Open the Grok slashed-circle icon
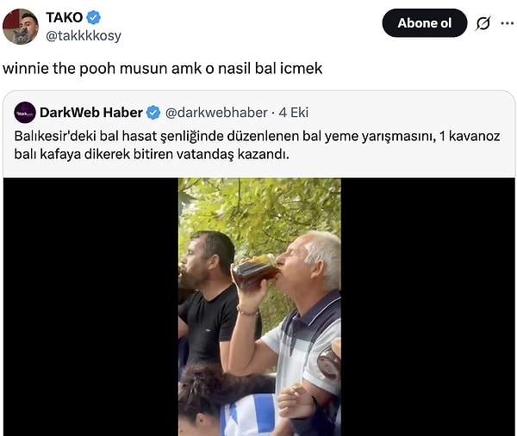This screenshot has height=436, width=517. coord(483,23)
